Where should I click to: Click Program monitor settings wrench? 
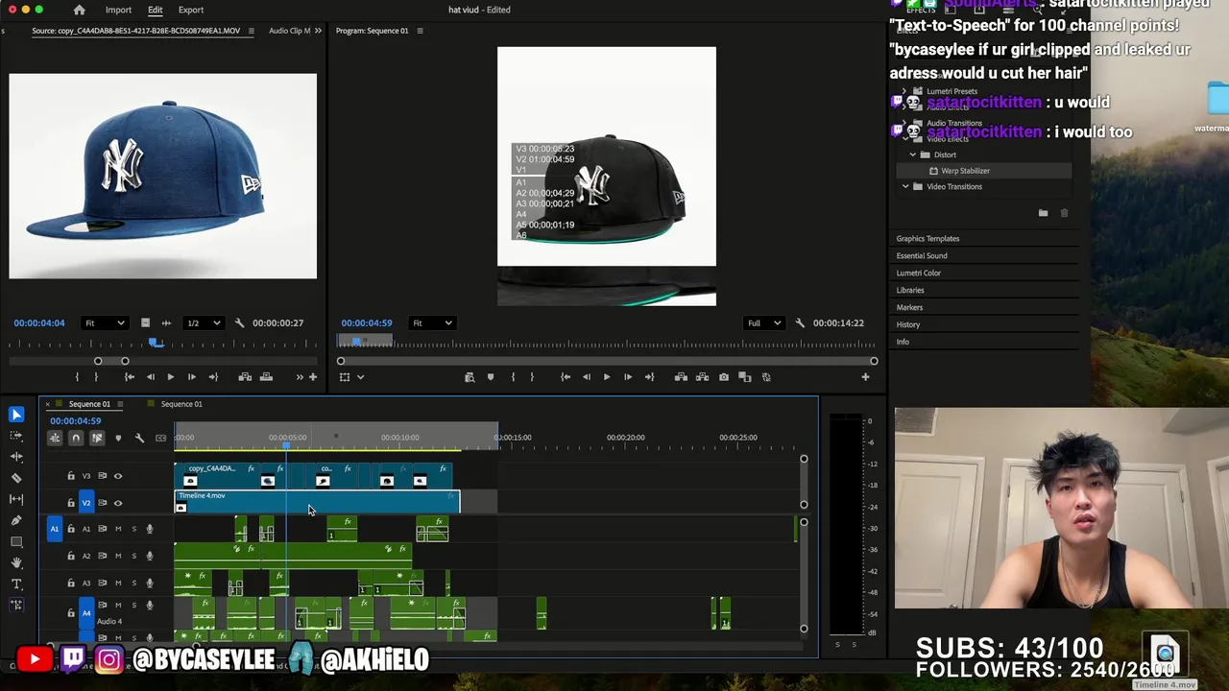(x=800, y=323)
